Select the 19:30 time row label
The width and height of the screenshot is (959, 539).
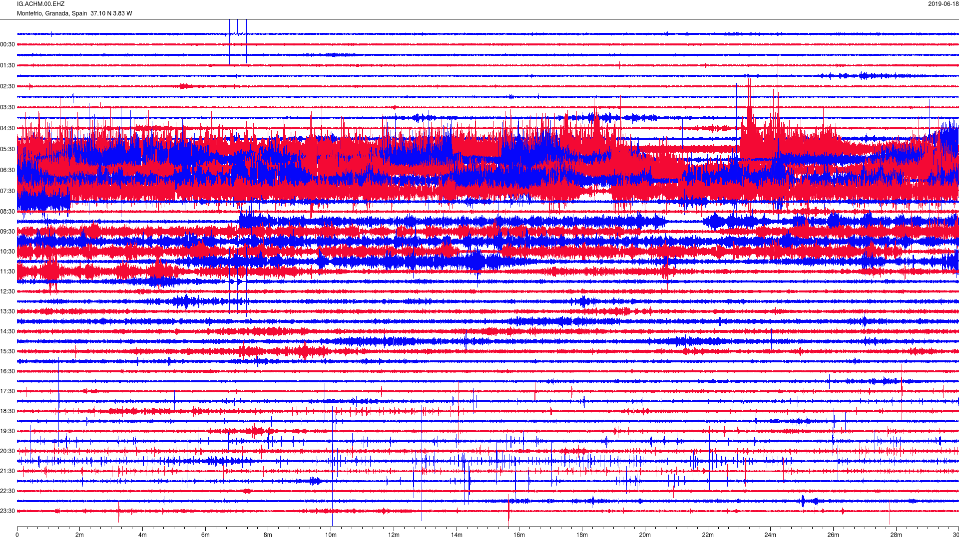click(x=7, y=431)
